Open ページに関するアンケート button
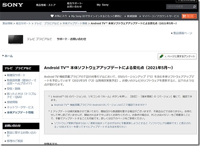The height and width of the screenshot is (146, 200). (177, 56)
